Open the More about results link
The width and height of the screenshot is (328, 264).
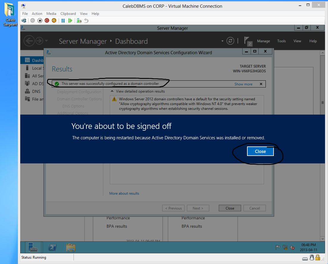124,193
